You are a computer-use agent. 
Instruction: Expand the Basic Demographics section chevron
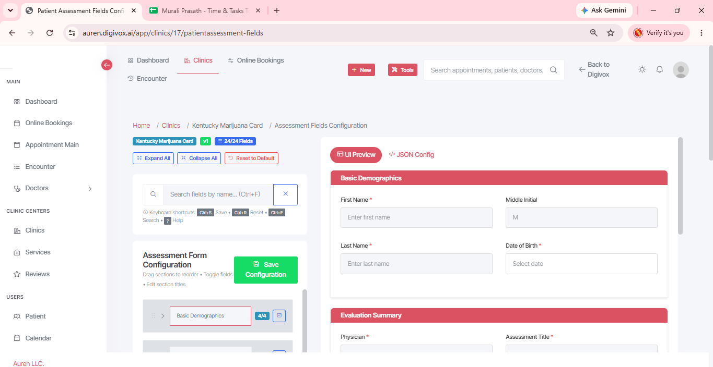coord(163,316)
